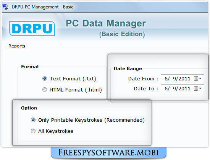Expand the Date From dropdown arrow
210x160 pixels.
pos(200,78)
